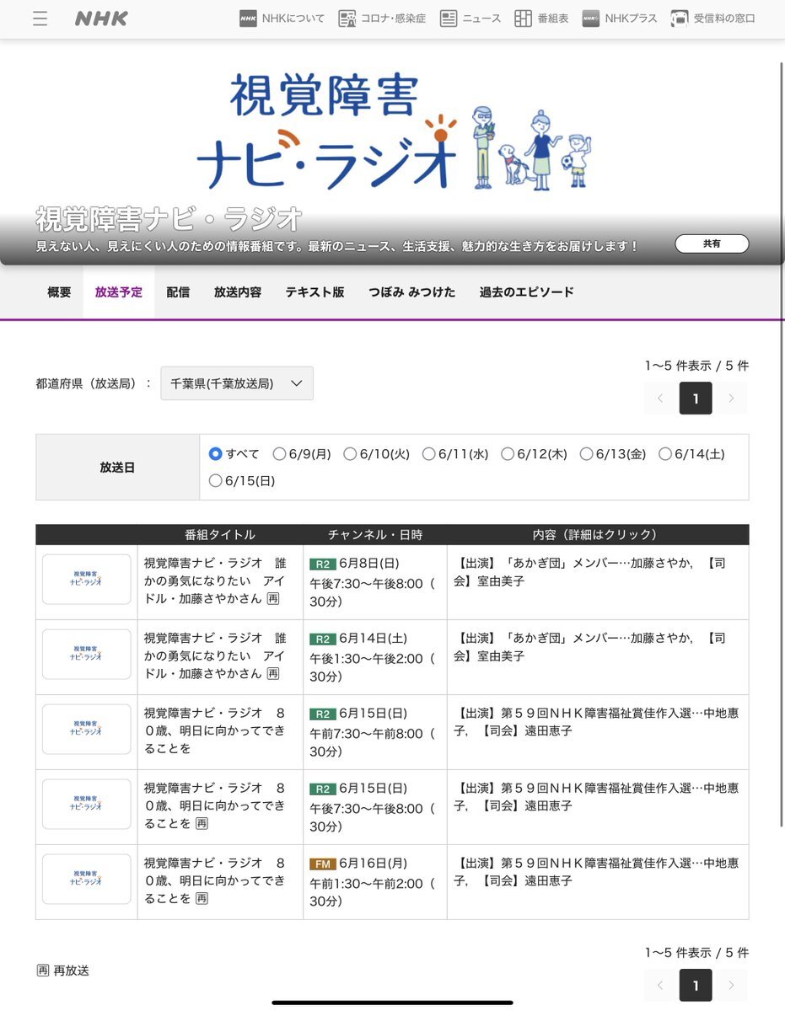Open program title in 6月15日 午後7:30 row
The height and width of the screenshot is (1011, 785).
pos(216,806)
